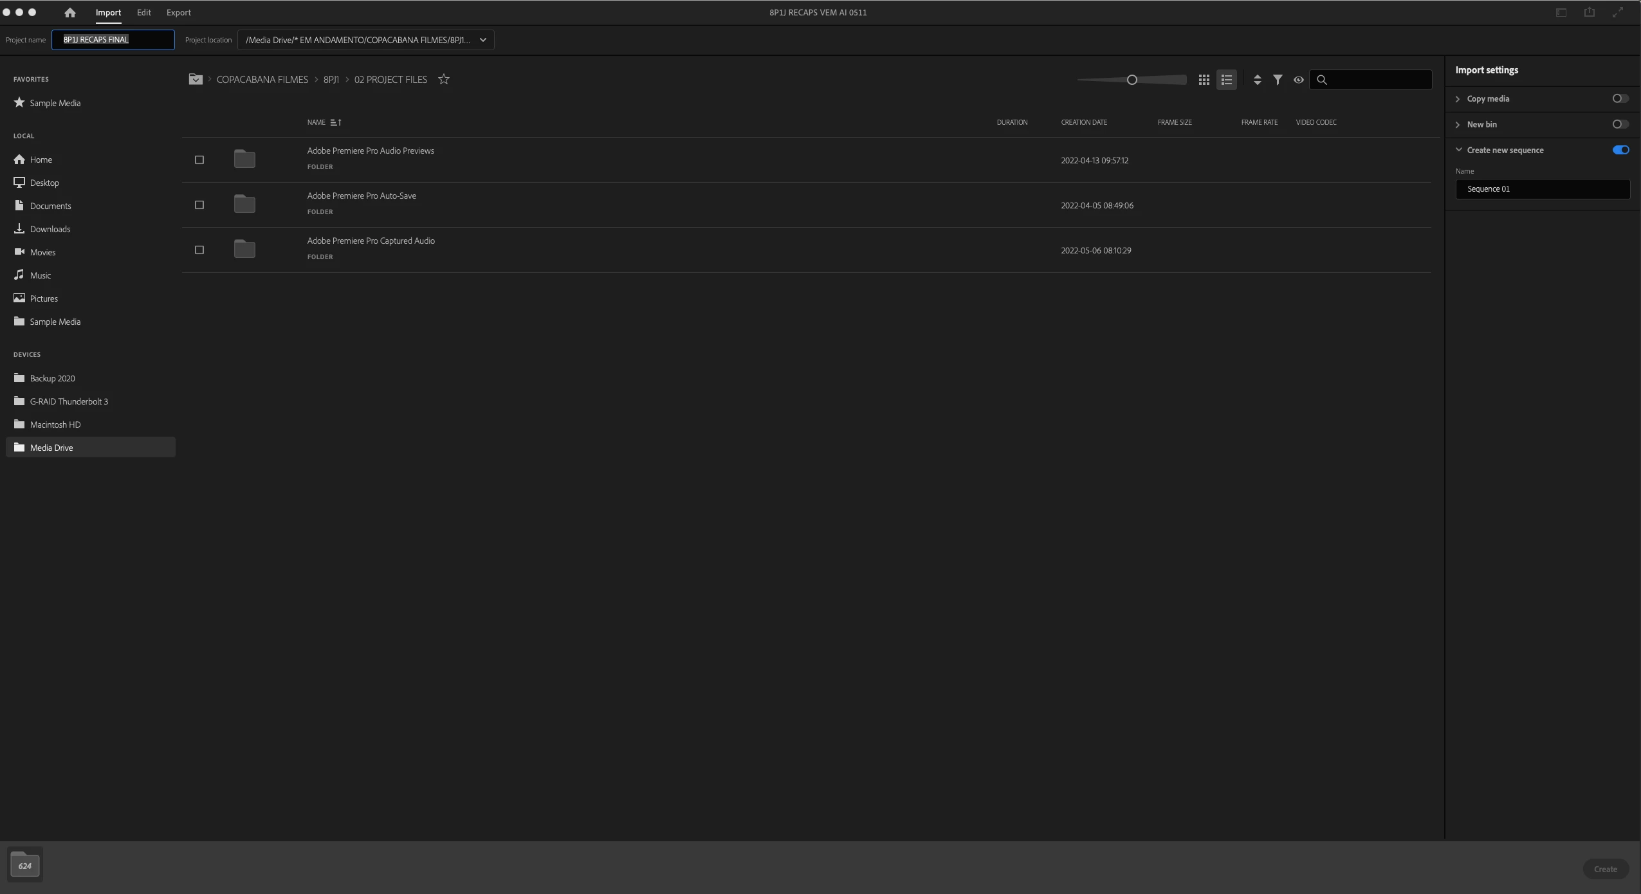Enable the Copy media toggle
Image resolution: width=1641 pixels, height=894 pixels.
[1620, 98]
